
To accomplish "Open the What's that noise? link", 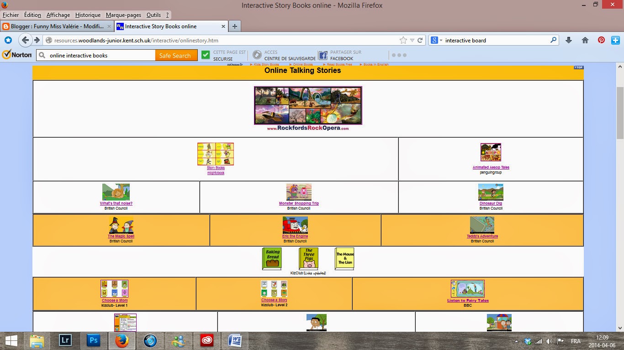I will (x=116, y=203).
